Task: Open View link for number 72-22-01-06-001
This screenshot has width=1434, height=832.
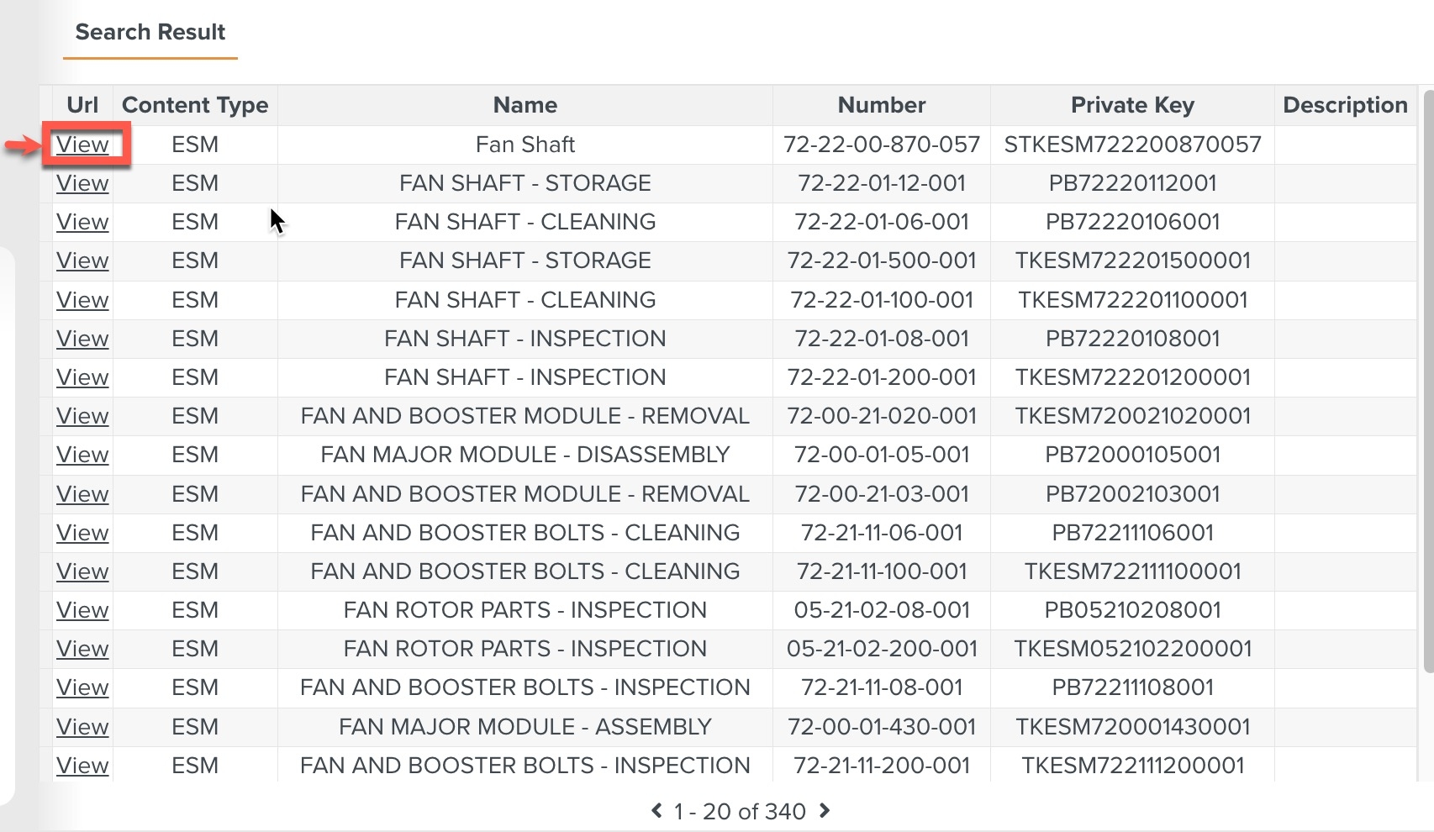Action: tap(82, 222)
